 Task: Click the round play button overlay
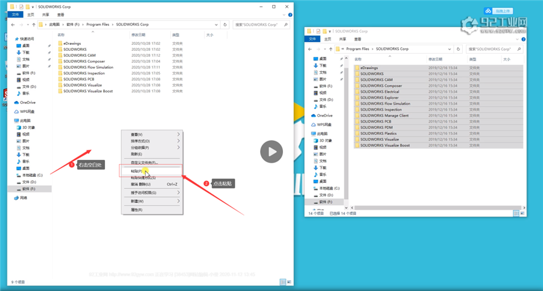tap(271, 152)
